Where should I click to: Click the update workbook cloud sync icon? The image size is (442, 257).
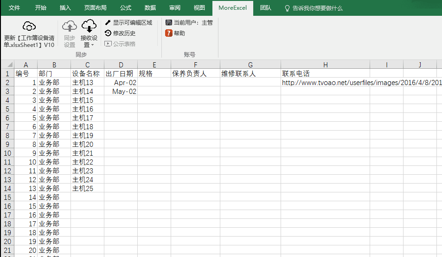click(x=29, y=26)
